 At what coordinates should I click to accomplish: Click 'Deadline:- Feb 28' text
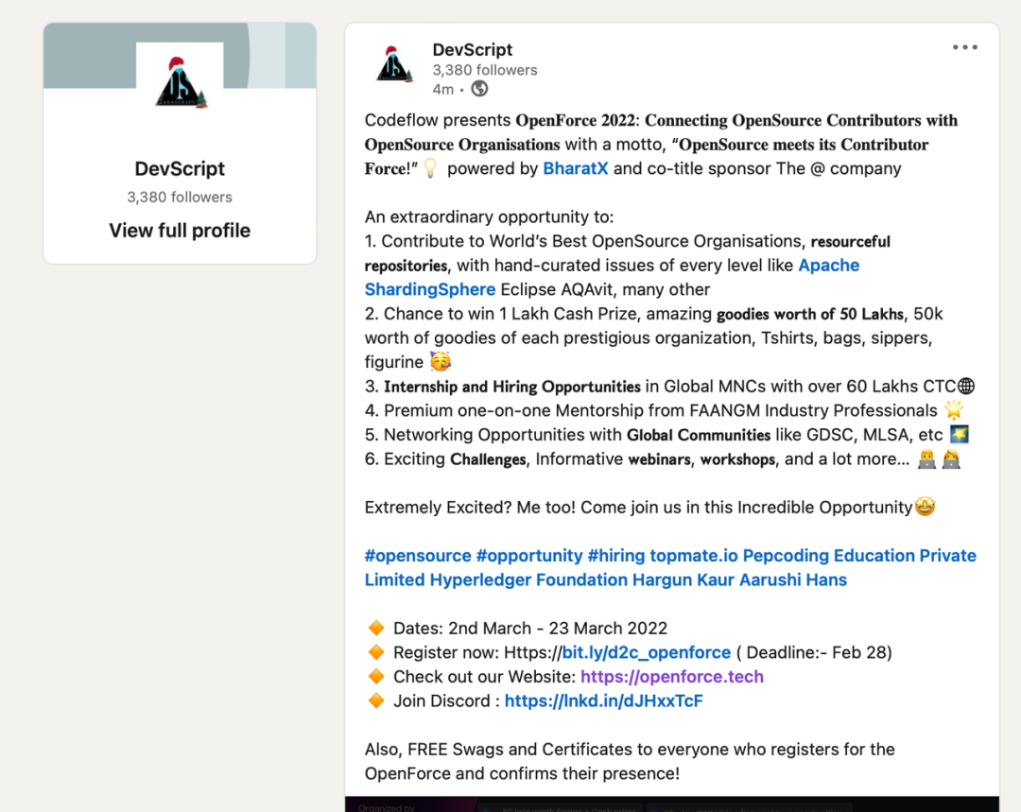817,652
